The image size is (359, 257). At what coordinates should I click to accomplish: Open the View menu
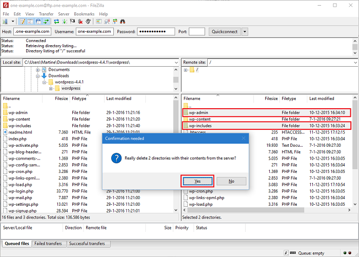[30, 14]
